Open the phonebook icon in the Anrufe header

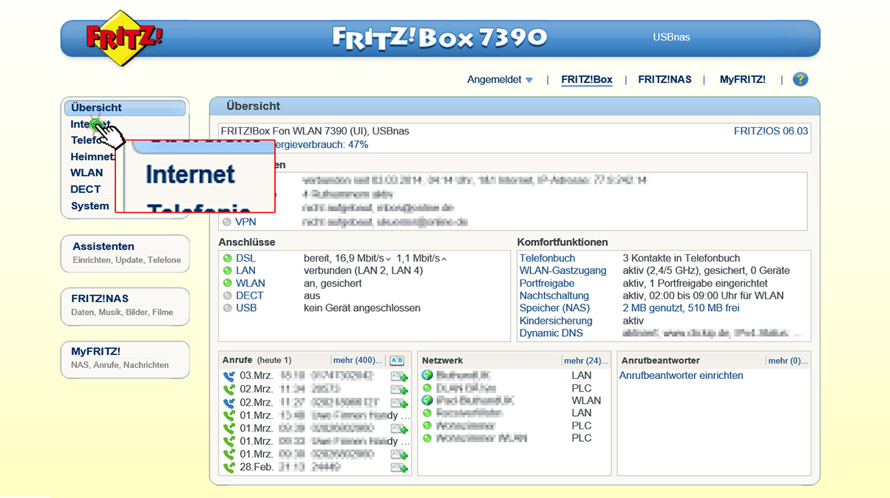(397, 361)
